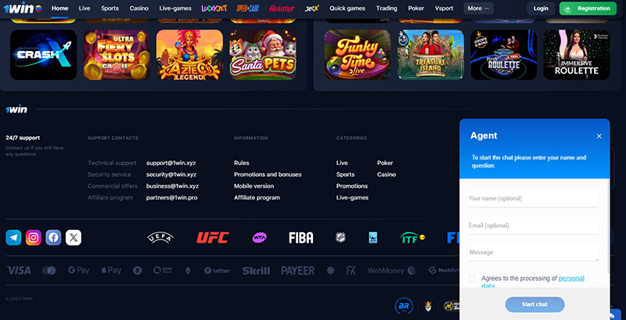The height and width of the screenshot is (320, 626).
Task: Open the Telegram social icon
Action: 13,238
